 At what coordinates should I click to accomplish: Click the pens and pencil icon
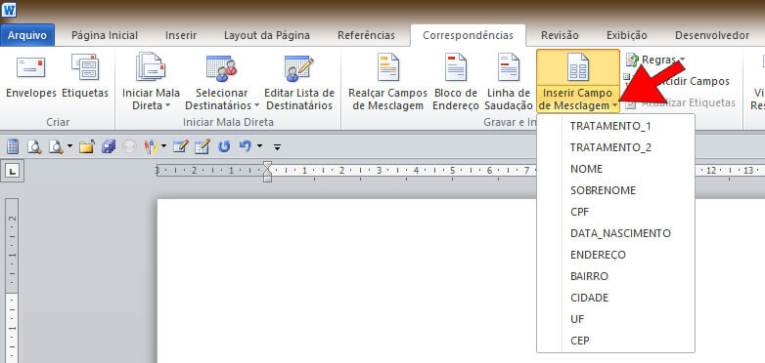[x=152, y=146]
